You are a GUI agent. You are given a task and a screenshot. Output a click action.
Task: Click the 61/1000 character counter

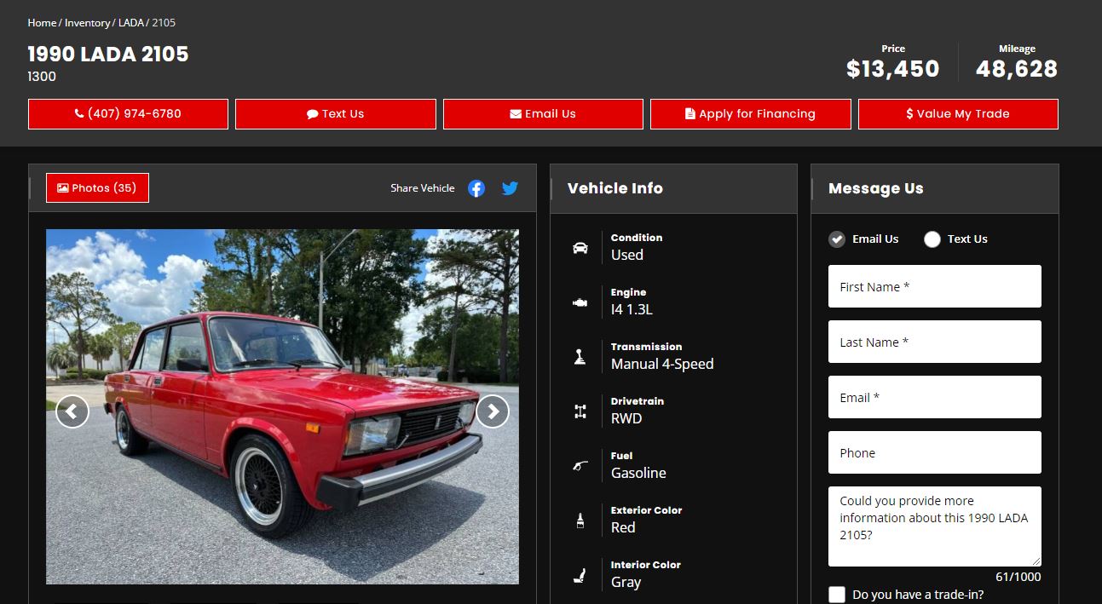[1018, 577]
